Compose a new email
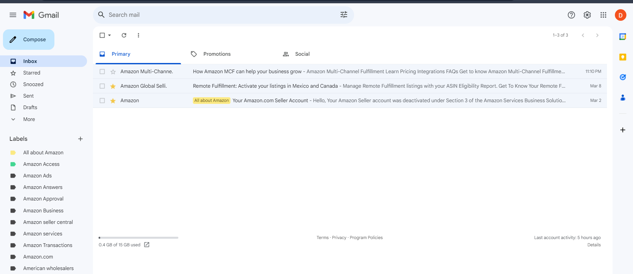633x274 pixels. 29,40
